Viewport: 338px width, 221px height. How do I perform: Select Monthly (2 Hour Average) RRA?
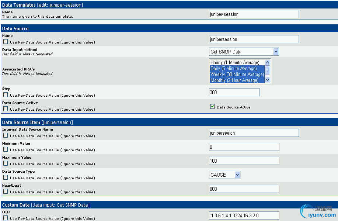237,80
